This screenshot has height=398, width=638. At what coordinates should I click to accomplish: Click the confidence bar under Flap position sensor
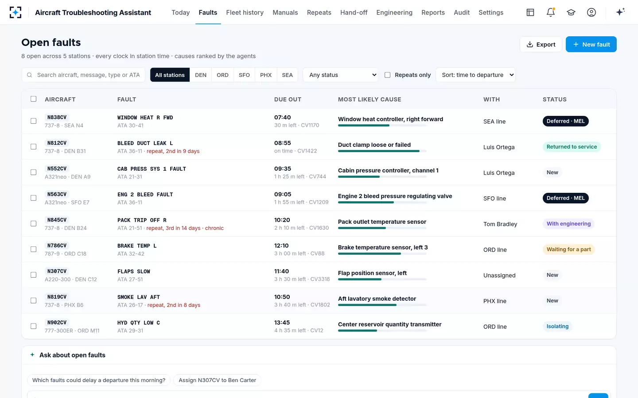point(382,279)
